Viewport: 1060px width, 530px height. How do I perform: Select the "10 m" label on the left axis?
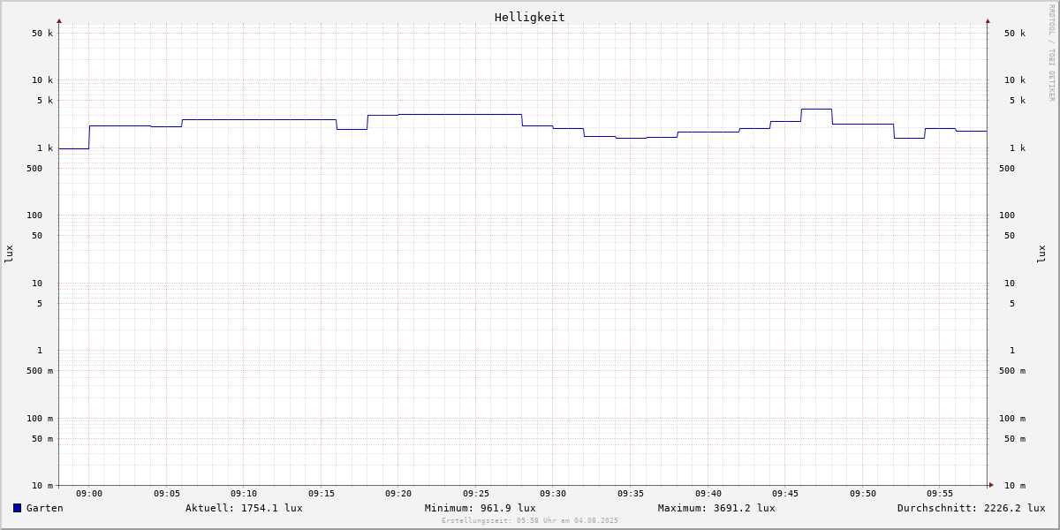[x=42, y=486]
